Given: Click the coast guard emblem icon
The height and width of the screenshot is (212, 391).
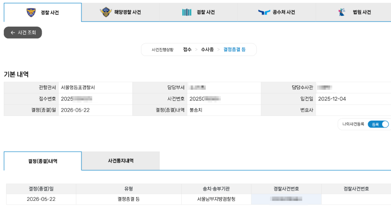Looking at the screenshot, I should (x=106, y=12).
